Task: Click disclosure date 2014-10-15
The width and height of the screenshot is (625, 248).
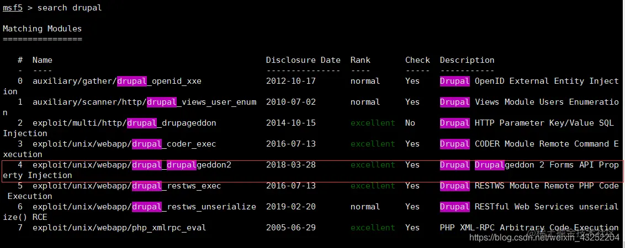Action: click(x=291, y=123)
